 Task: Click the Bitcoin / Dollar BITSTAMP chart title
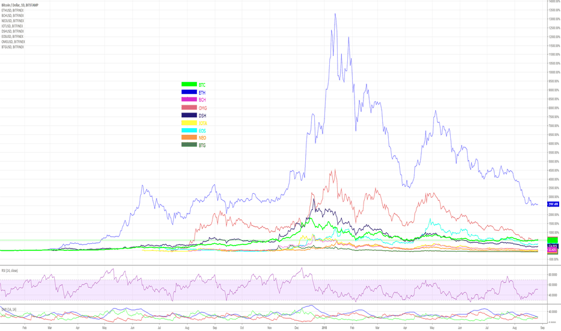coord(20,5)
